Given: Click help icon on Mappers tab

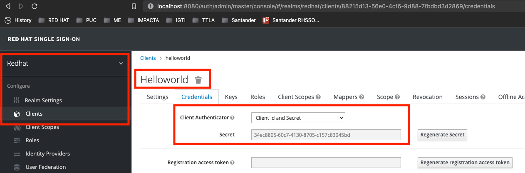Looking at the screenshot, I should pyautogui.click(x=362, y=97).
